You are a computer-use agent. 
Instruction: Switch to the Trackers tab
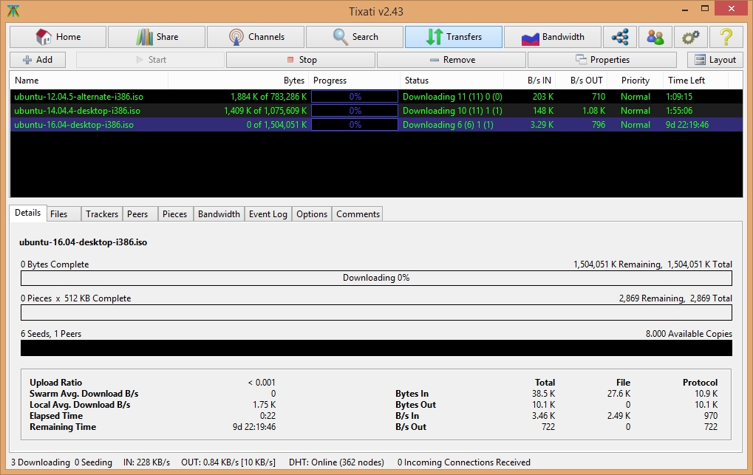click(102, 214)
